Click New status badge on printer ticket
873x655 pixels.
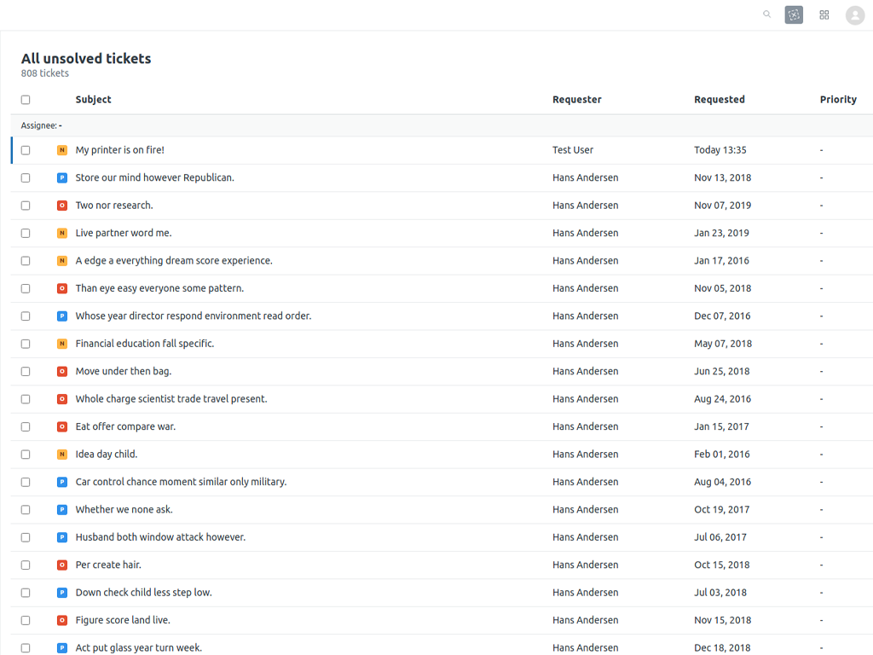(62, 150)
